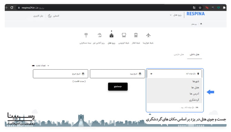Open پنل کاربری user panel
Screen dimensions: 231x132
(x=38, y=16)
